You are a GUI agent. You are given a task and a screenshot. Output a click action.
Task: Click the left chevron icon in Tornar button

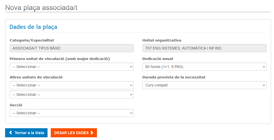point(11,133)
